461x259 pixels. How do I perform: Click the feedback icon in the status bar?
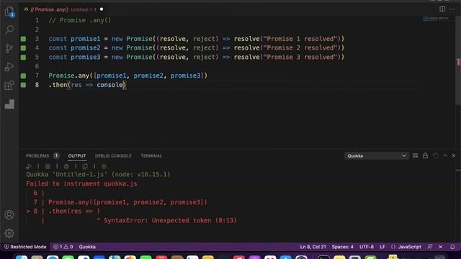tap(430, 247)
